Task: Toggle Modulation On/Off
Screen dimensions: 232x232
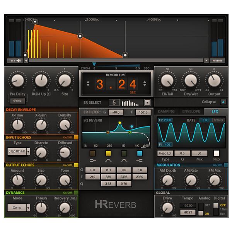Action: [x=226, y=165]
